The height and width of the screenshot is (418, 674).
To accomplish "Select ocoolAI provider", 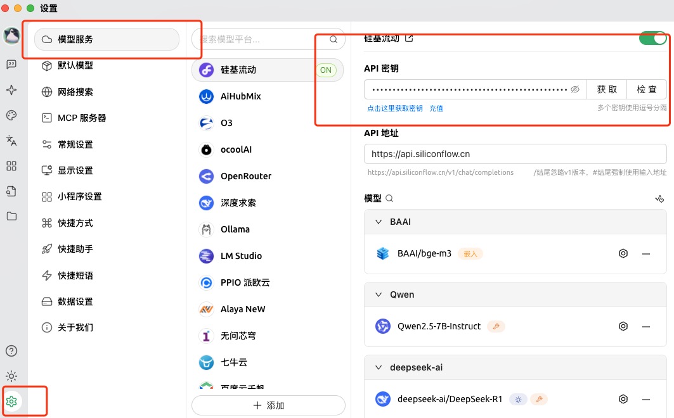I will (268, 149).
